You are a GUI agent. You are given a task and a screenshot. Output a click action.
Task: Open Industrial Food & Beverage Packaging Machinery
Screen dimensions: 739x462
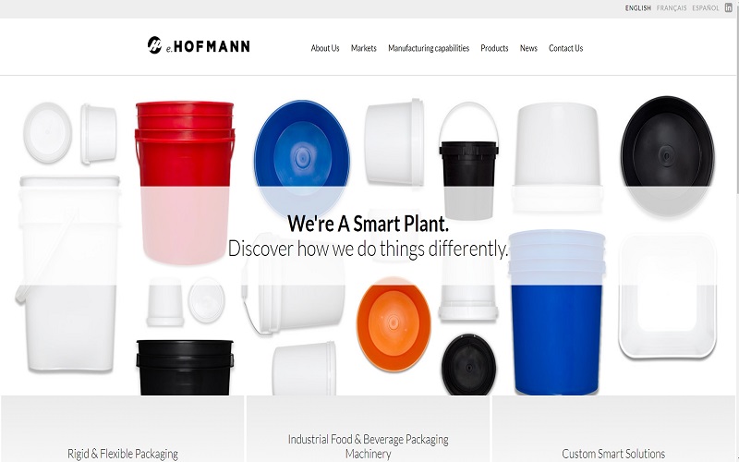pos(368,429)
